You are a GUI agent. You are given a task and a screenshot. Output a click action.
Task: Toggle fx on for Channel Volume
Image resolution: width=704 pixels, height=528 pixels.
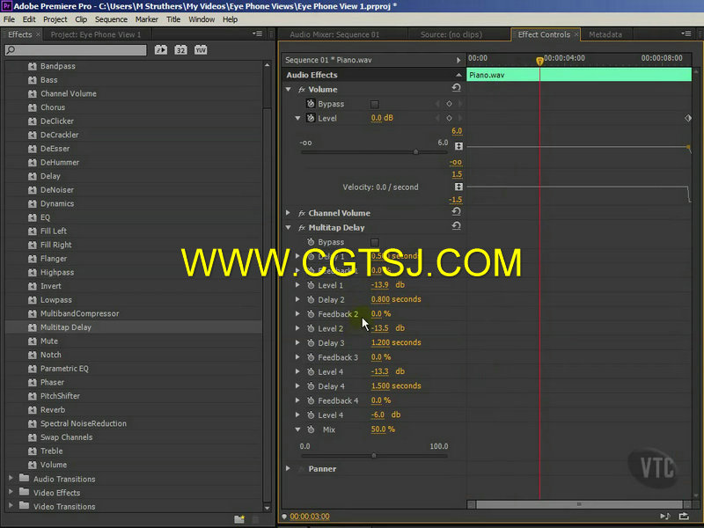[x=302, y=213]
